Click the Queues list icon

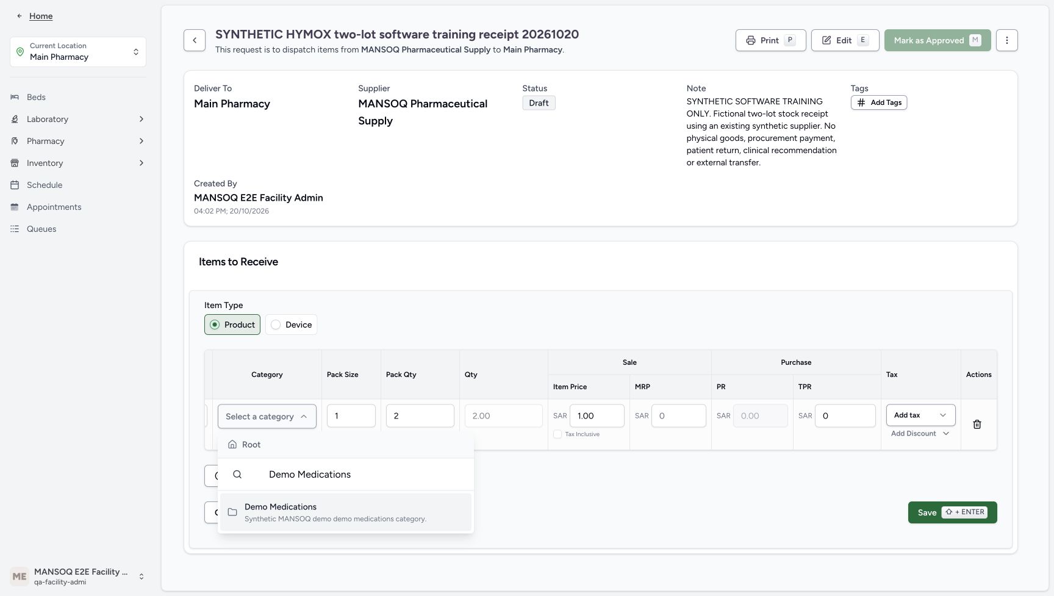[x=15, y=229]
